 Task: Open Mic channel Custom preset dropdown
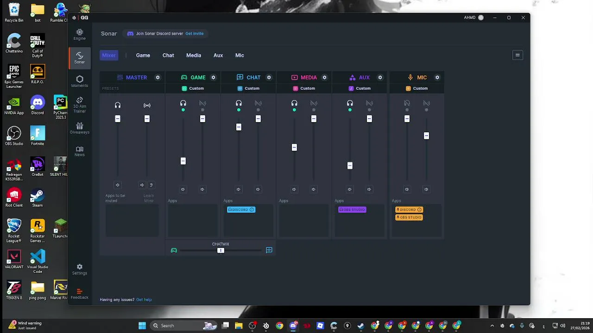coord(417,88)
